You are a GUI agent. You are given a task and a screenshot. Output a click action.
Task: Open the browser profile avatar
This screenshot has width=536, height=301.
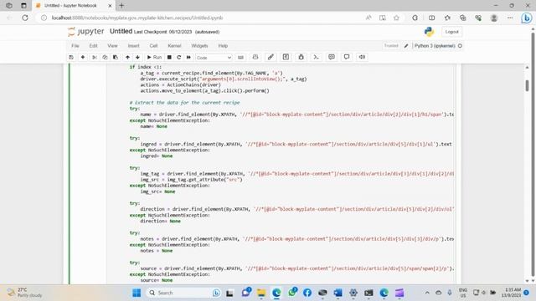494,18
